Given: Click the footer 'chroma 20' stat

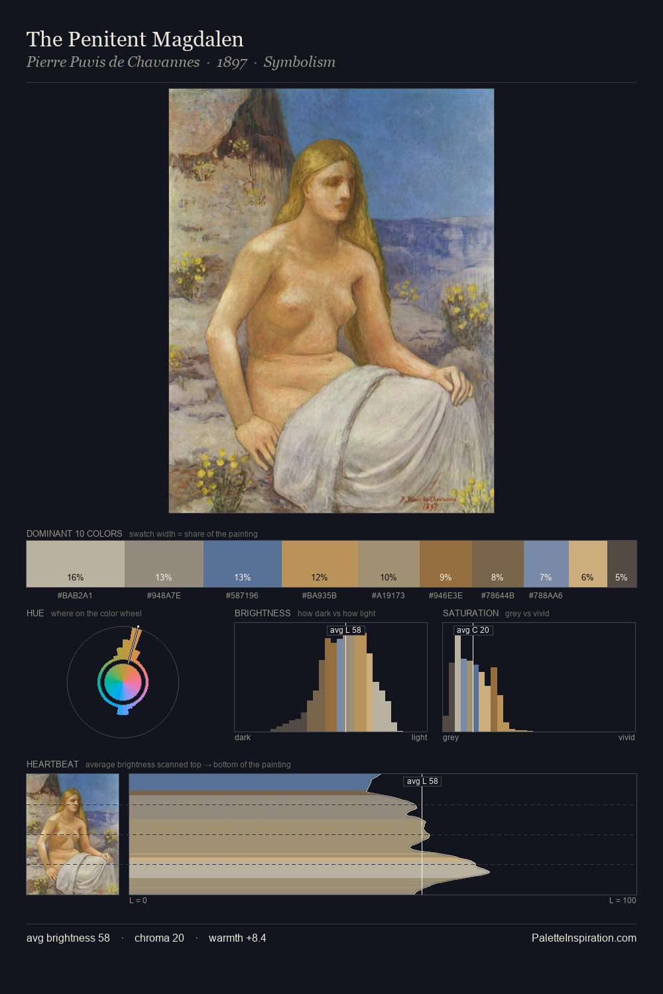Looking at the screenshot, I should point(159,938).
